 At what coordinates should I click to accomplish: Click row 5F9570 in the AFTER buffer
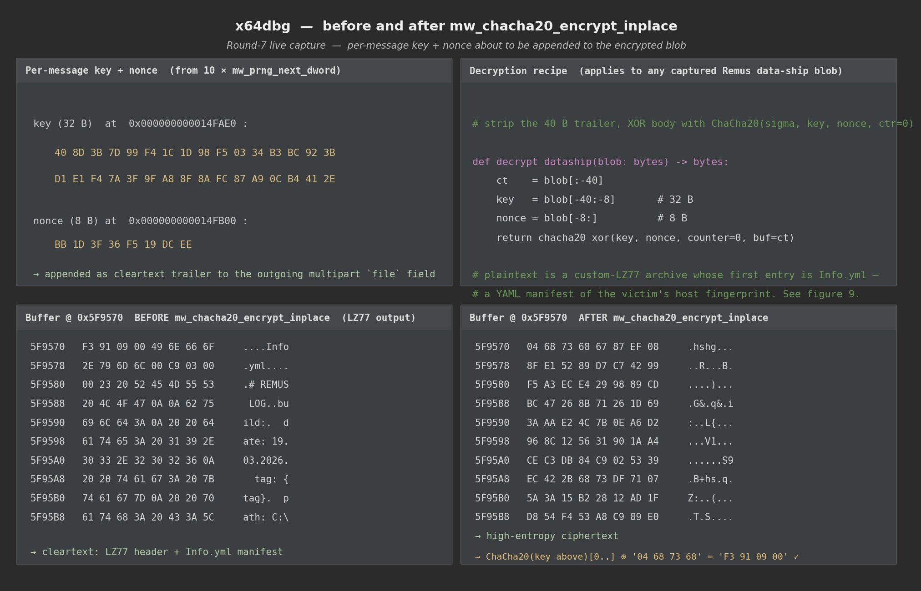point(603,346)
